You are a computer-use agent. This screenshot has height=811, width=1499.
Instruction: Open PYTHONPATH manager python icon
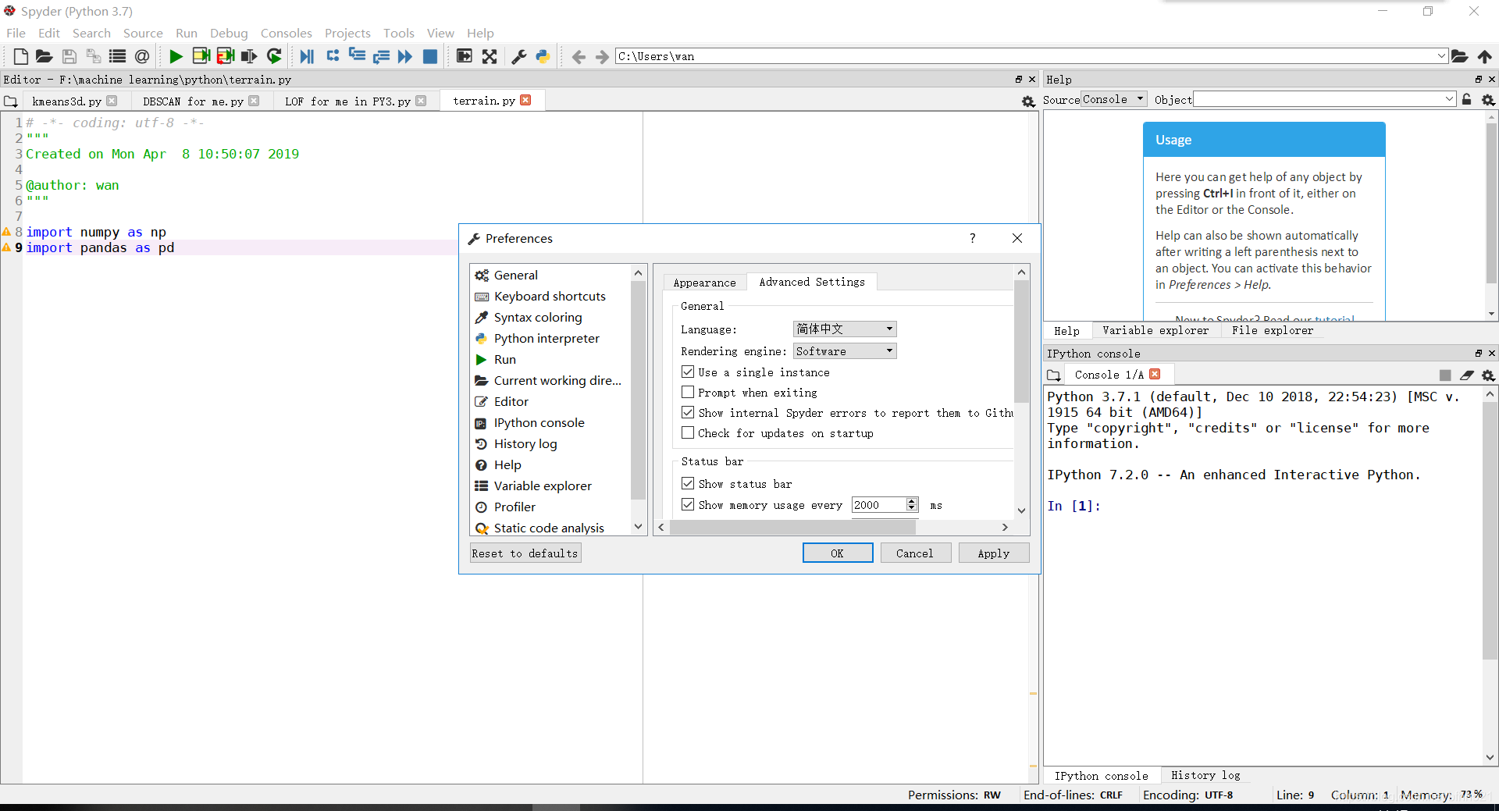(x=543, y=56)
